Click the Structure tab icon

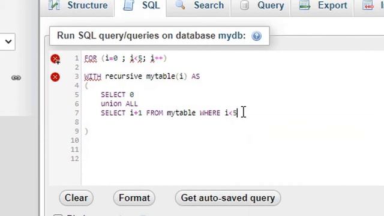54,5
